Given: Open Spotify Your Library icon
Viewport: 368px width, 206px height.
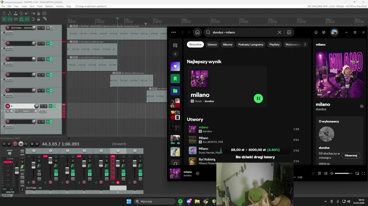Looking at the screenshot, I should tap(175, 45).
